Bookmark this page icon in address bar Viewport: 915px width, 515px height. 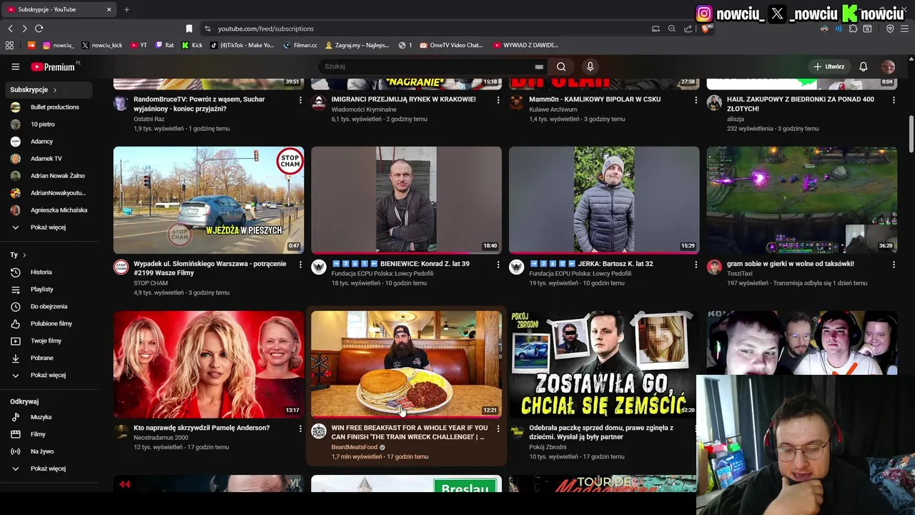pos(189,29)
